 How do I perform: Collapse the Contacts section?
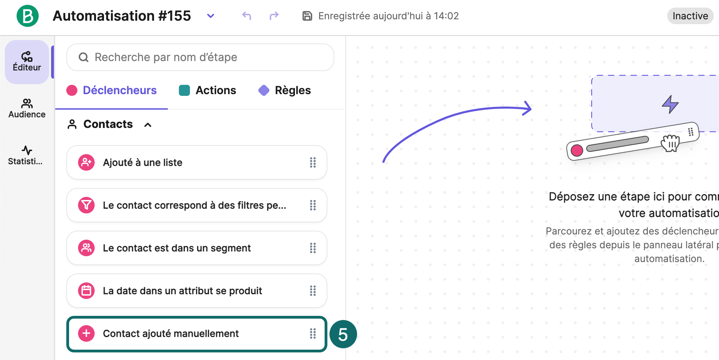click(148, 124)
